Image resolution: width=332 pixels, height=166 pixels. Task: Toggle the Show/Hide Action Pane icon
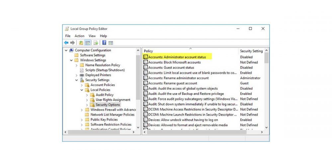tap(111, 43)
